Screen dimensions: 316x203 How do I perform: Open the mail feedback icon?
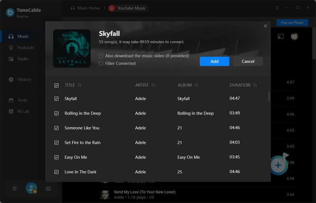(x=48, y=189)
